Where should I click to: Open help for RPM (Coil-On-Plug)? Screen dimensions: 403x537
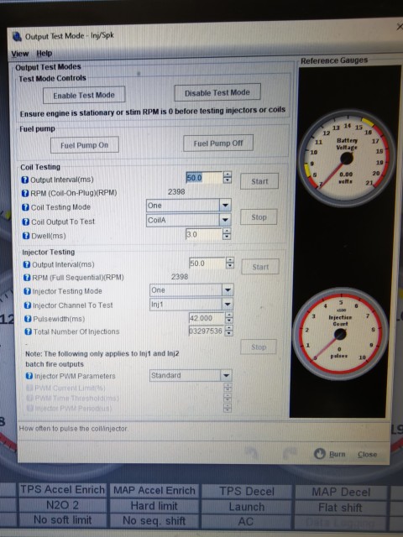(x=25, y=193)
